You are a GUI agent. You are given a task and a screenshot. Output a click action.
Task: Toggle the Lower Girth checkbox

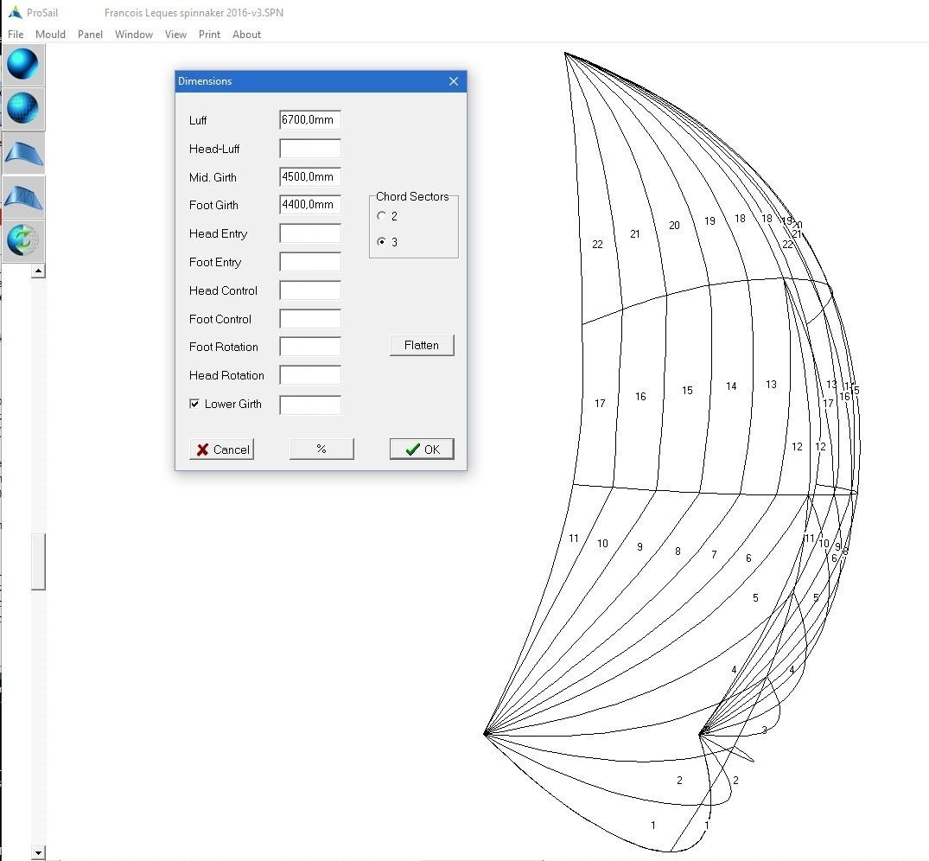tap(195, 404)
